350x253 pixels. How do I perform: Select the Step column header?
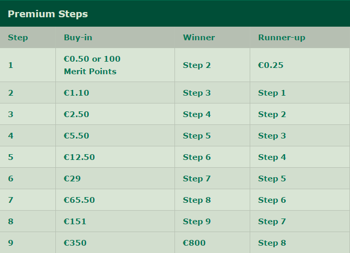[18, 38]
